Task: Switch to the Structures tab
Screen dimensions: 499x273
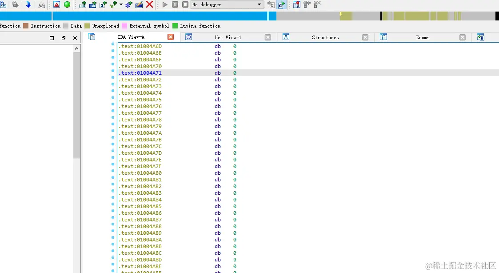Action: 325,37
